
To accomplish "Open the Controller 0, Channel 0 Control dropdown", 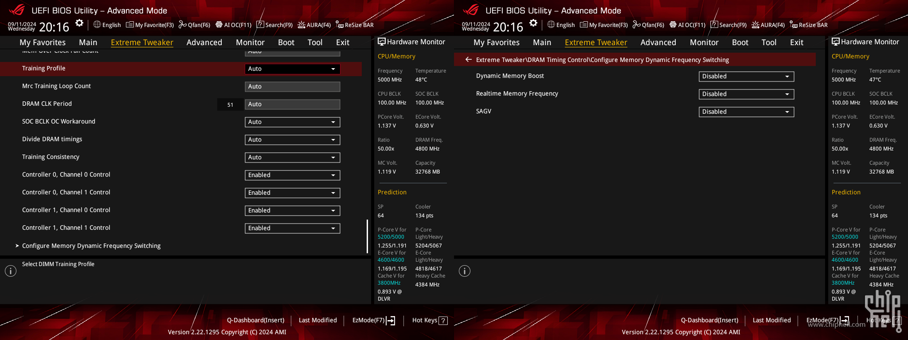I will point(293,175).
